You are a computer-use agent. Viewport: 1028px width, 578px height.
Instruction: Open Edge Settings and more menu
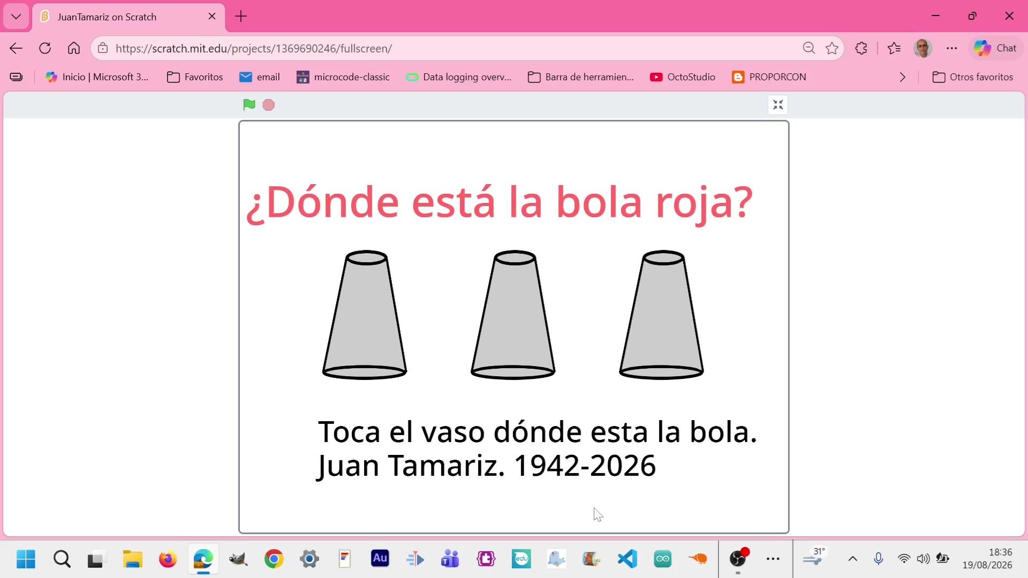(x=951, y=48)
